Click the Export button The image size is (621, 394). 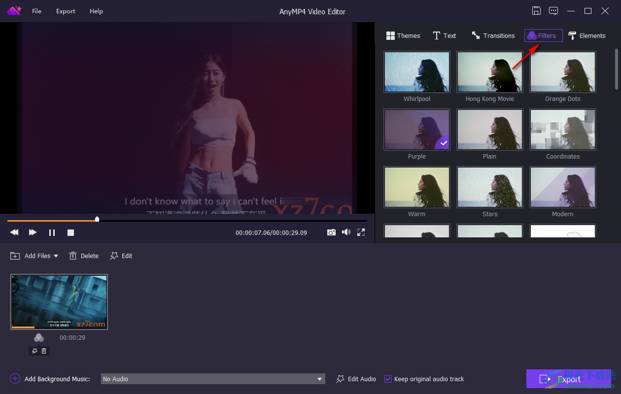pos(569,379)
